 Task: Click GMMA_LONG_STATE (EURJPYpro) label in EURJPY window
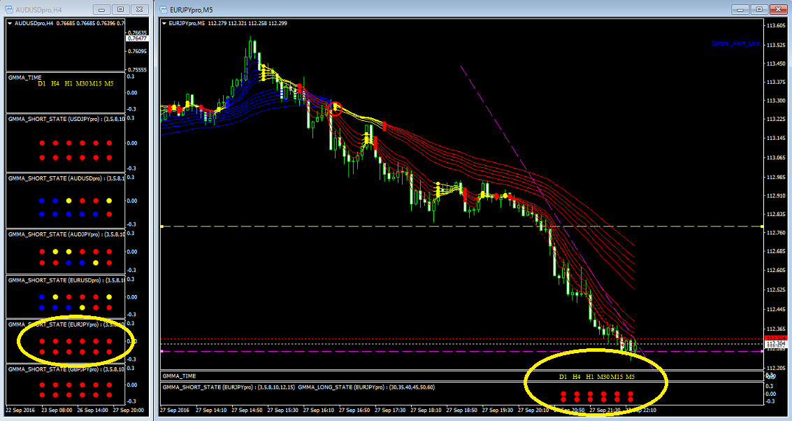tap(366, 387)
